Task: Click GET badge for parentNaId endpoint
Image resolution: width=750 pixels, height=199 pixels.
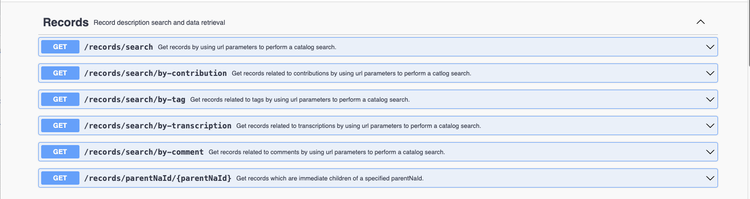Action: [60, 178]
